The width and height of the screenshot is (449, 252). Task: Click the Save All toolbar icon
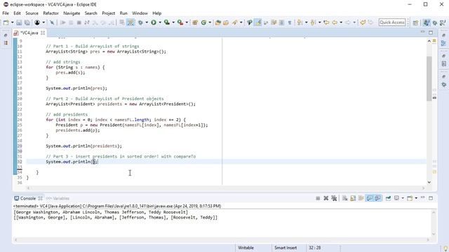click(x=27, y=22)
